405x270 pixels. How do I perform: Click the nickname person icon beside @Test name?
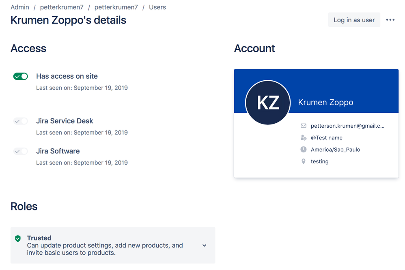pos(303,137)
